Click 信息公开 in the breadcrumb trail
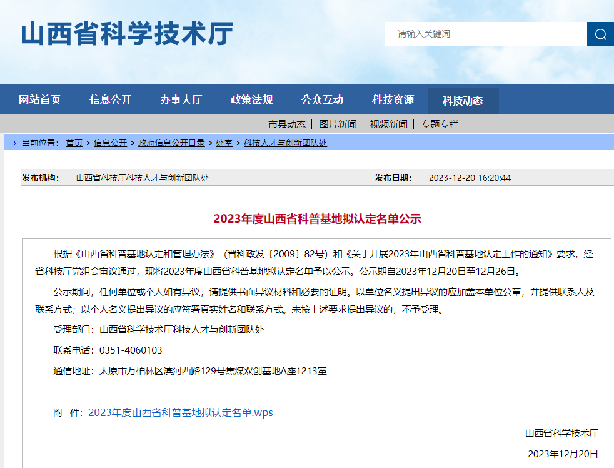This screenshot has width=614, height=468. (110, 143)
